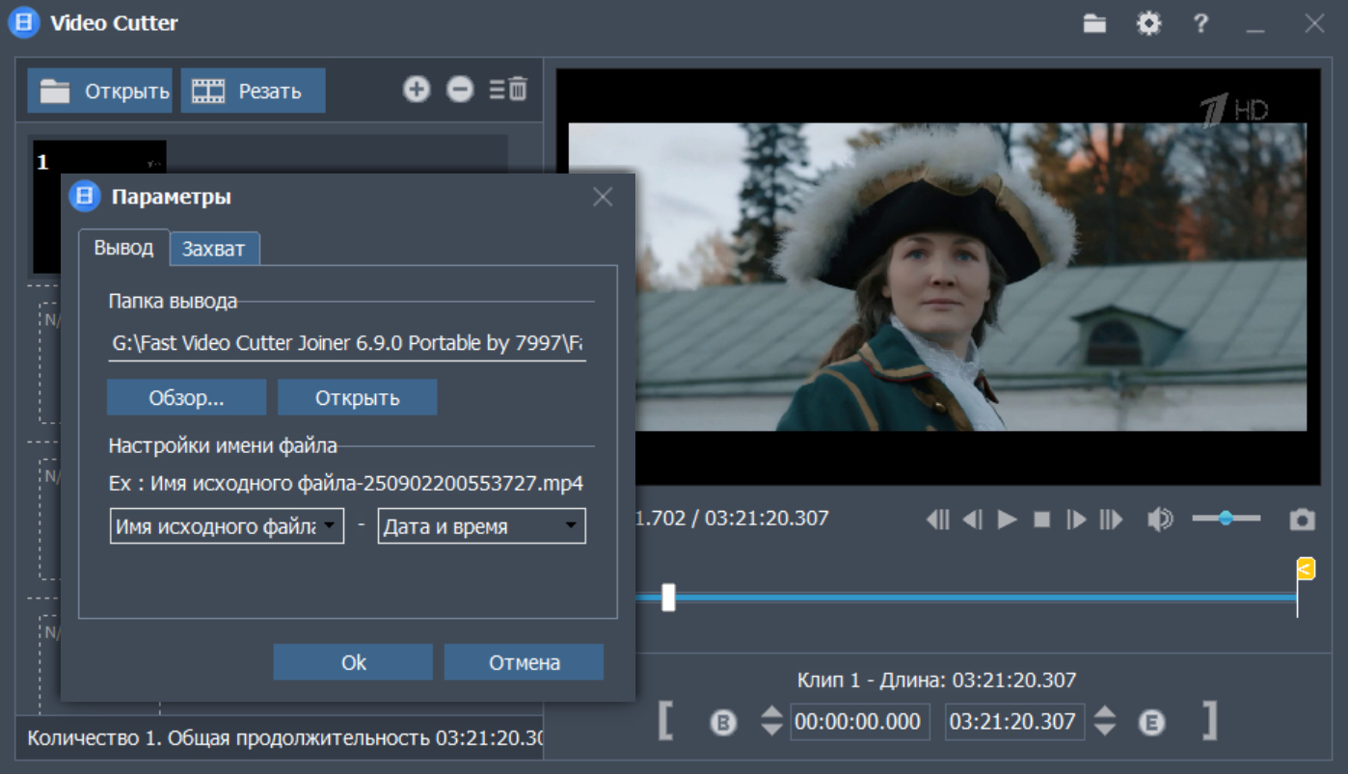The width and height of the screenshot is (1348, 774).
Task: Click the white timeline playhead handle
Action: 668,598
